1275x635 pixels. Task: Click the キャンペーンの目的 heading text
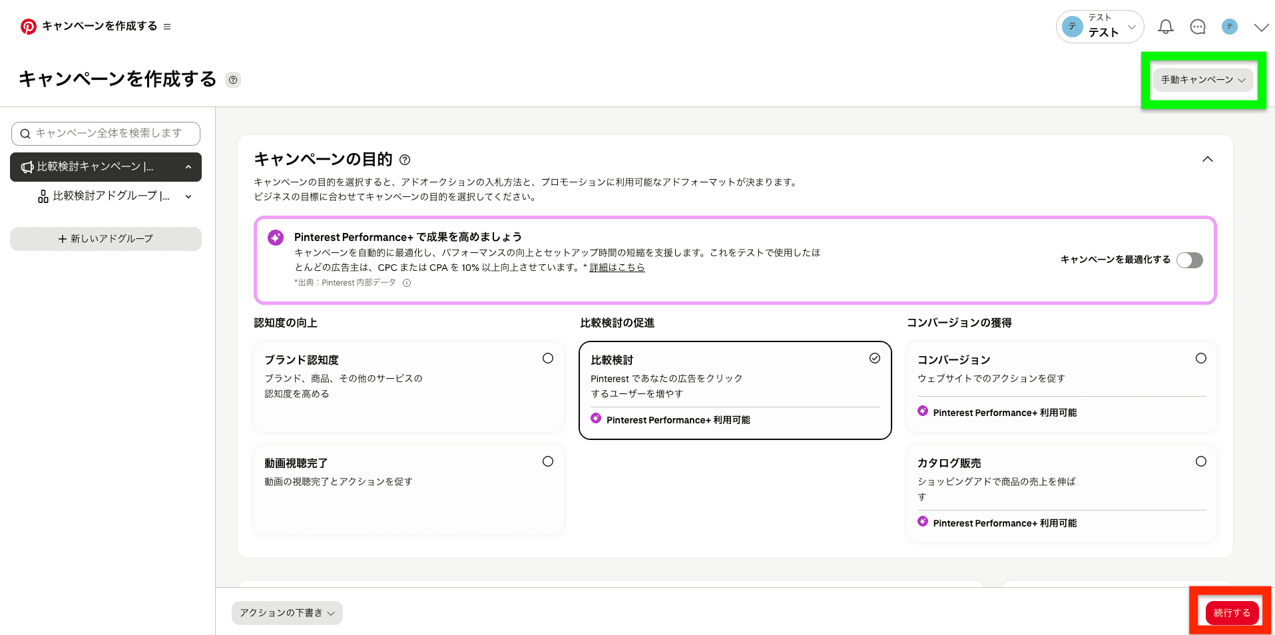(x=324, y=160)
